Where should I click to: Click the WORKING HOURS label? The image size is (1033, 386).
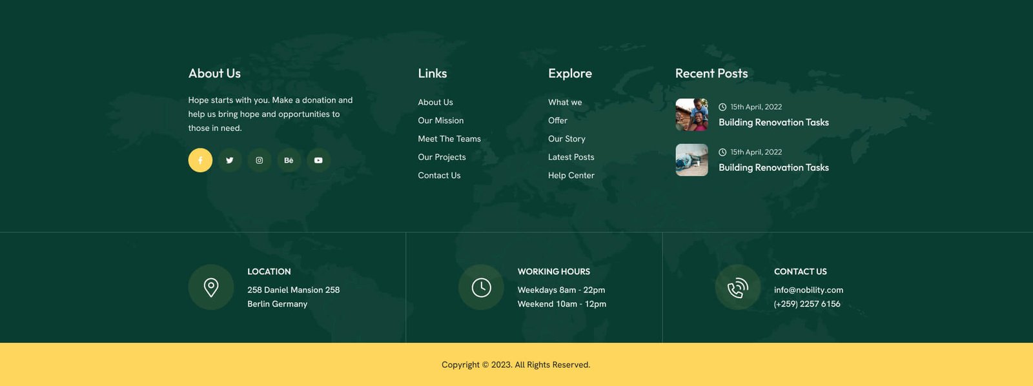[x=553, y=272]
